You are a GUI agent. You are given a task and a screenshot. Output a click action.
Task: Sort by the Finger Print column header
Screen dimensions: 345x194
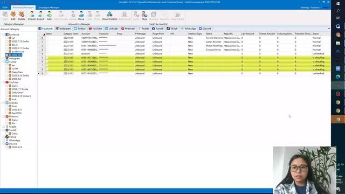click(158, 34)
